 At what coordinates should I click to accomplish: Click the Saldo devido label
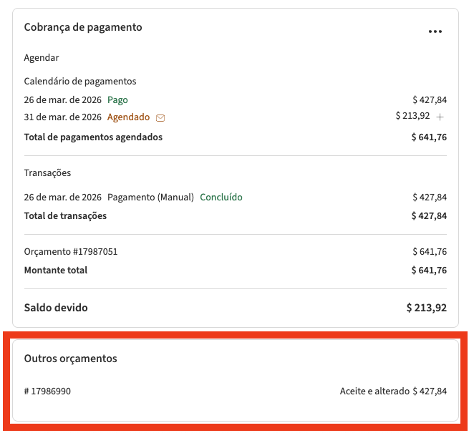[x=56, y=308]
